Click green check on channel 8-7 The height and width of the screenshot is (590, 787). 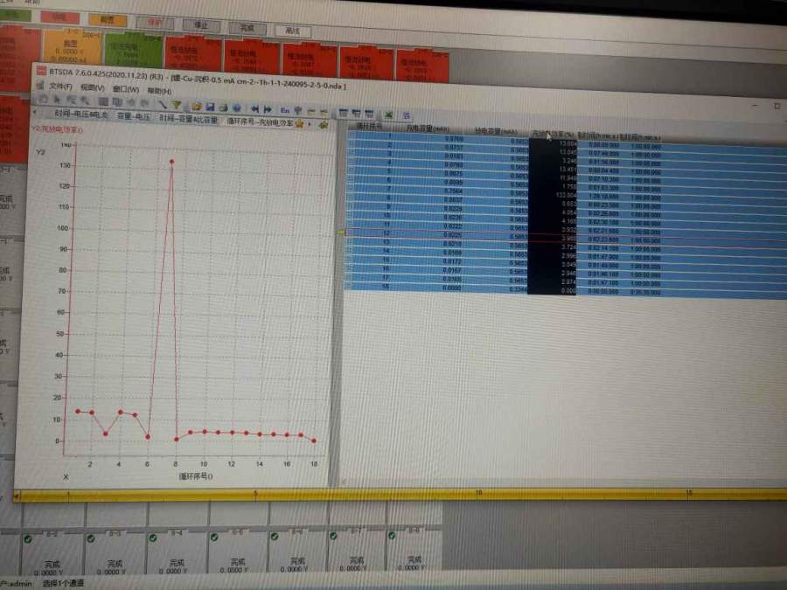point(331,538)
